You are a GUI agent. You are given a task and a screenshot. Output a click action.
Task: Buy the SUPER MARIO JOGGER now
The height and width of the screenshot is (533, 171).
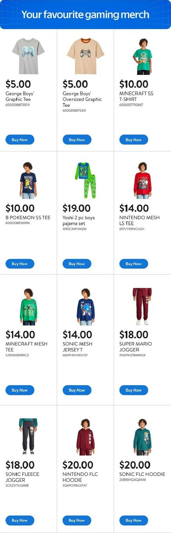[x=134, y=390]
